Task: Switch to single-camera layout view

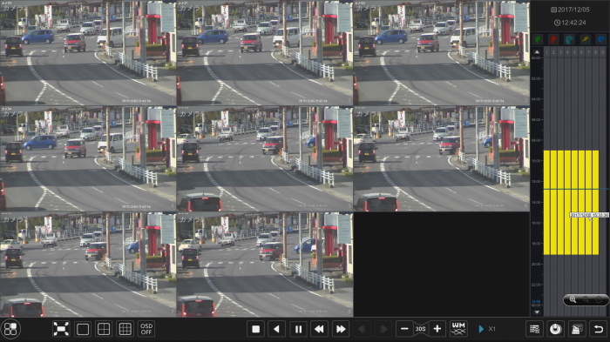Action: [x=83, y=329]
